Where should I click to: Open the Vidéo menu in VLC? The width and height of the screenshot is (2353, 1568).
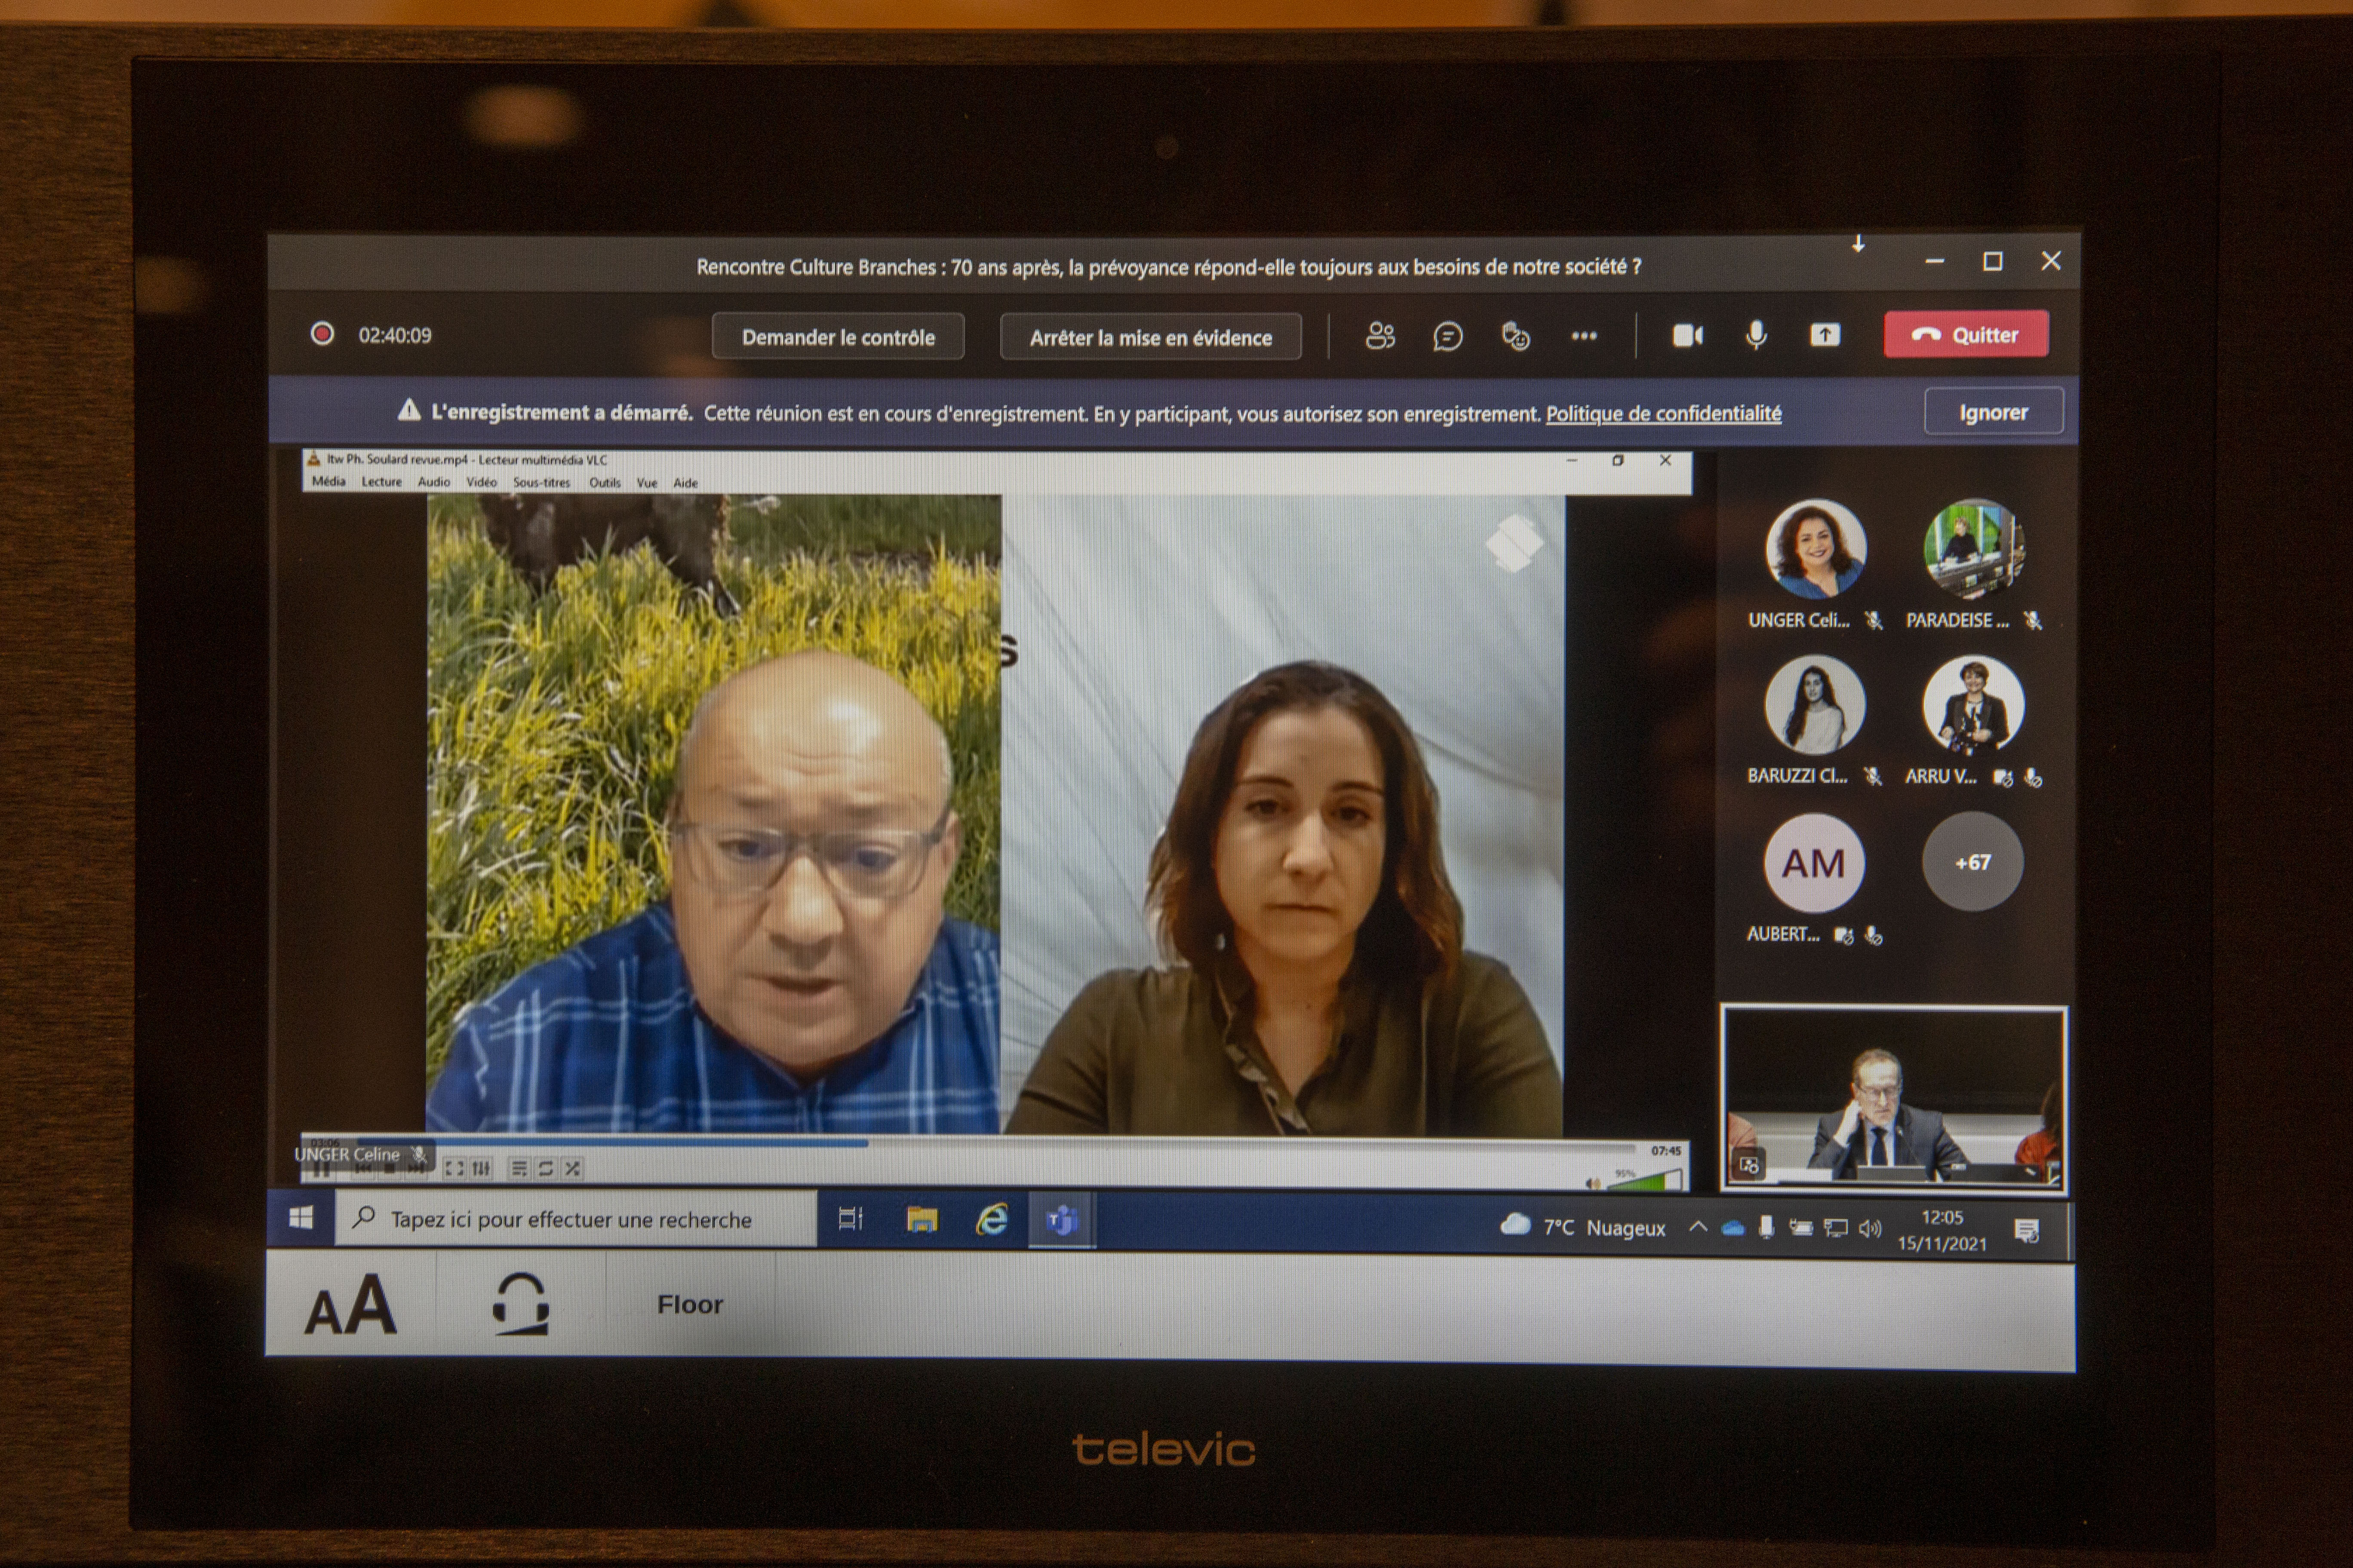point(481,482)
